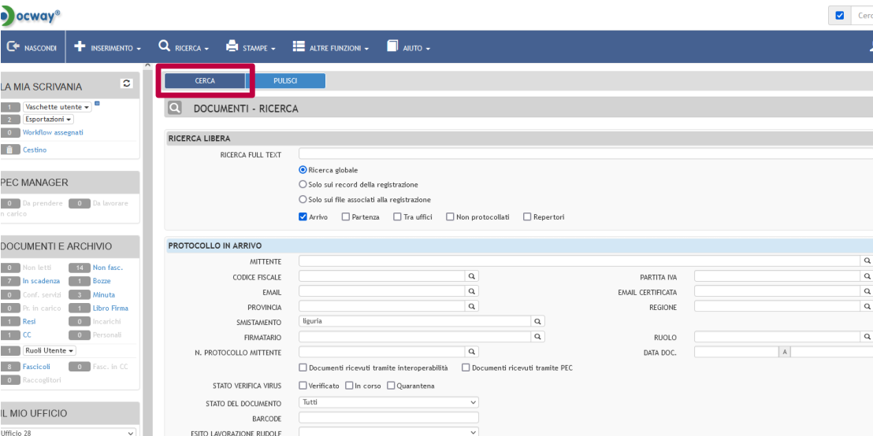The height and width of the screenshot is (436, 873).
Task: Click the lookup icon next to Firmatario
Action: pos(537,337)
